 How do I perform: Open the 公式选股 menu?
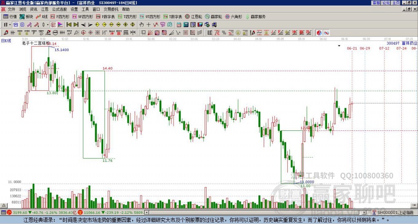click(x=60, y=9)
